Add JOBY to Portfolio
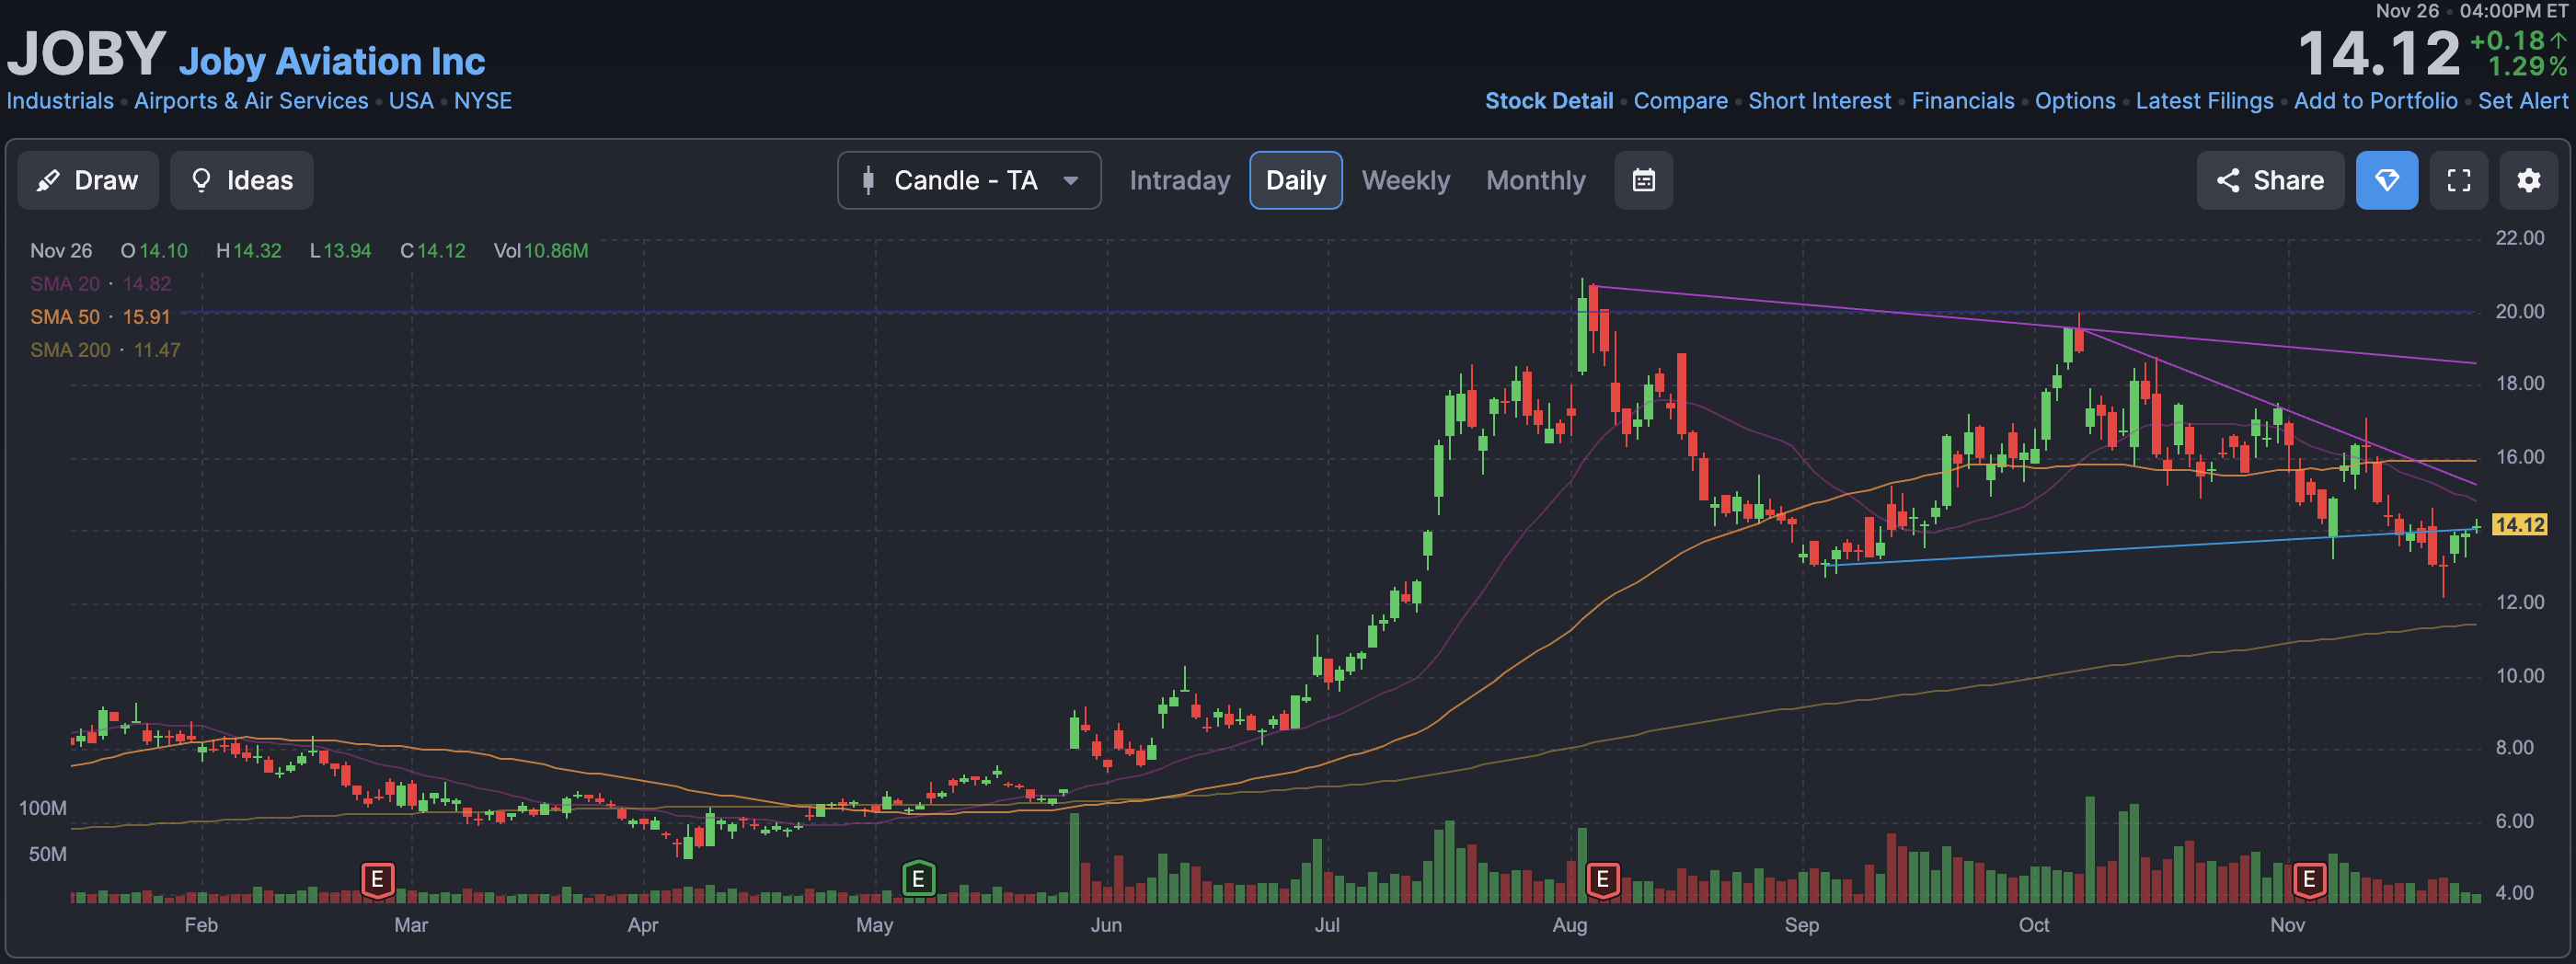 [2375, 101]
